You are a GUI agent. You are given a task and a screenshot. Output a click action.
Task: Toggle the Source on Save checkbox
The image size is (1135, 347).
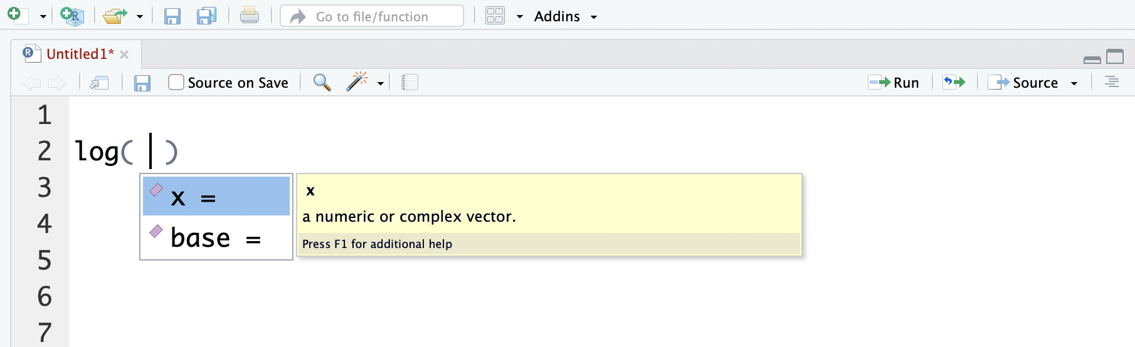click(x=176, y=82)
